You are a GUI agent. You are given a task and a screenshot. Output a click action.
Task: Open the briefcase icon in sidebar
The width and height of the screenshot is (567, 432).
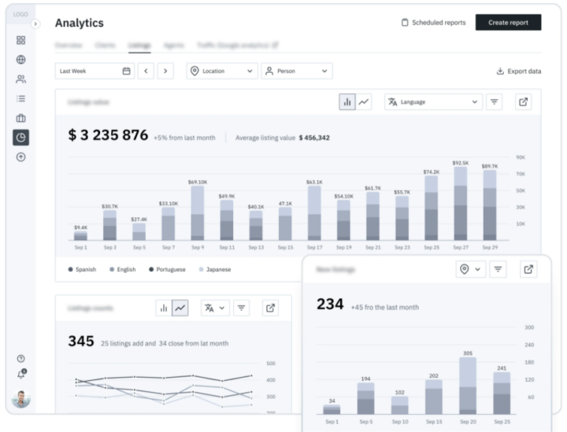21,118
